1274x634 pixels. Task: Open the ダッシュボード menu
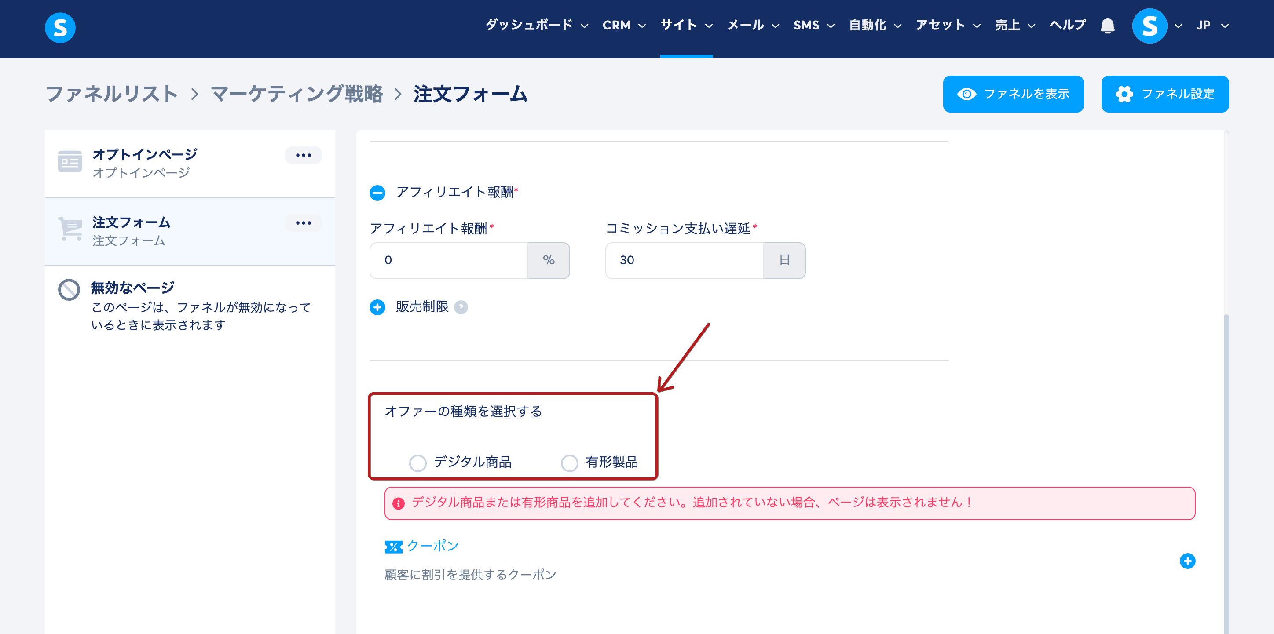tap(537, 25)
